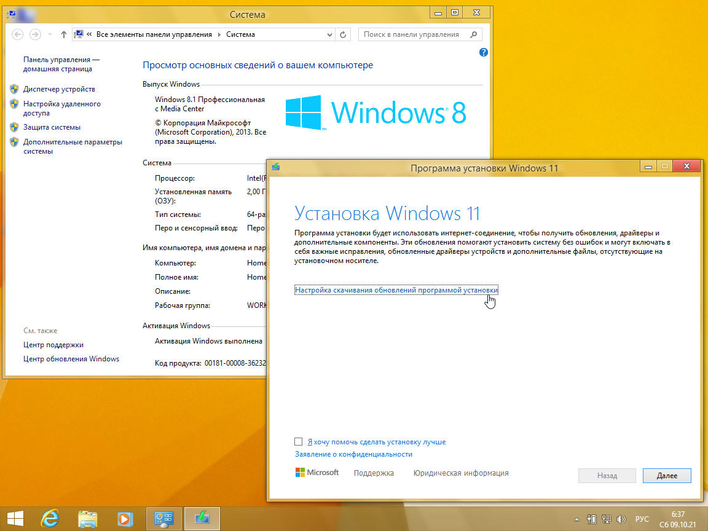
Task: Click 'РУС' language indicator
Action: click(642, 519)
